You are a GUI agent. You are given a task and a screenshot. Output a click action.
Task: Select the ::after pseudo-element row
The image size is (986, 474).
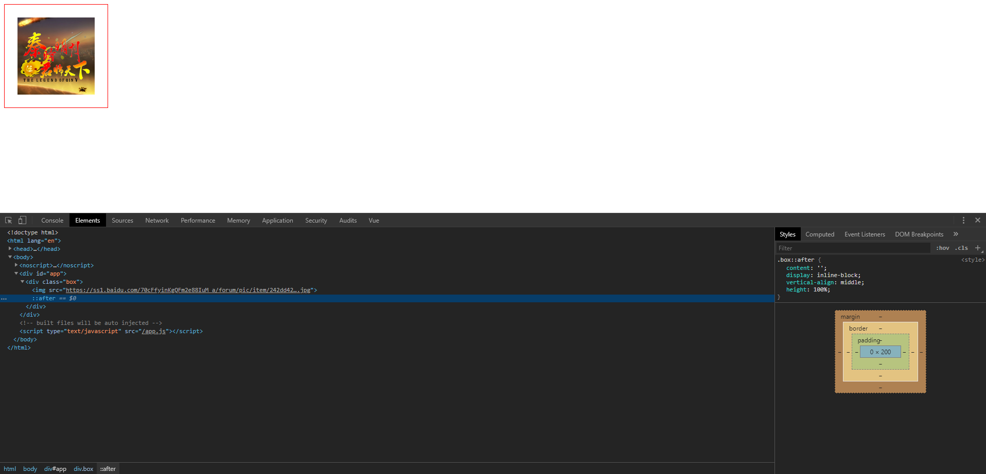[x=387, y=298]
